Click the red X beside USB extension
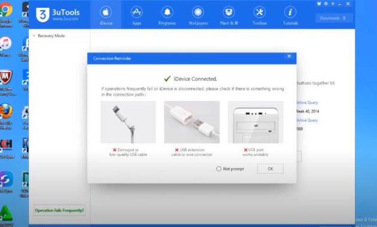 point(177,150)
